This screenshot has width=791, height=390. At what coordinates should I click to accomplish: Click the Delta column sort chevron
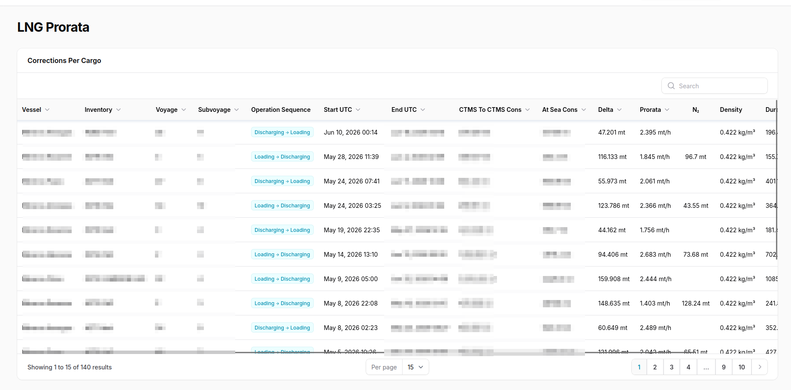pyautogui.click(x=619, y=110)
